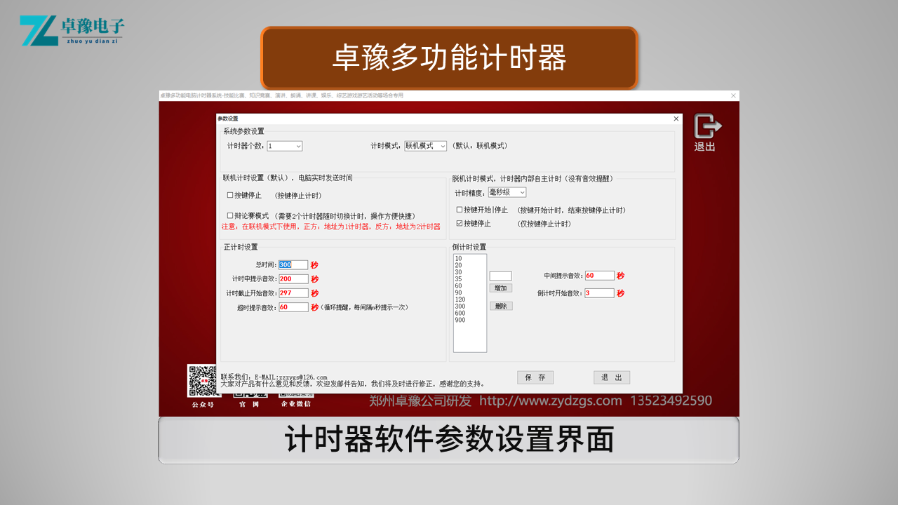
Task: Uncheck 按键停止 in the offline timing section
Action: pos(460,224)
